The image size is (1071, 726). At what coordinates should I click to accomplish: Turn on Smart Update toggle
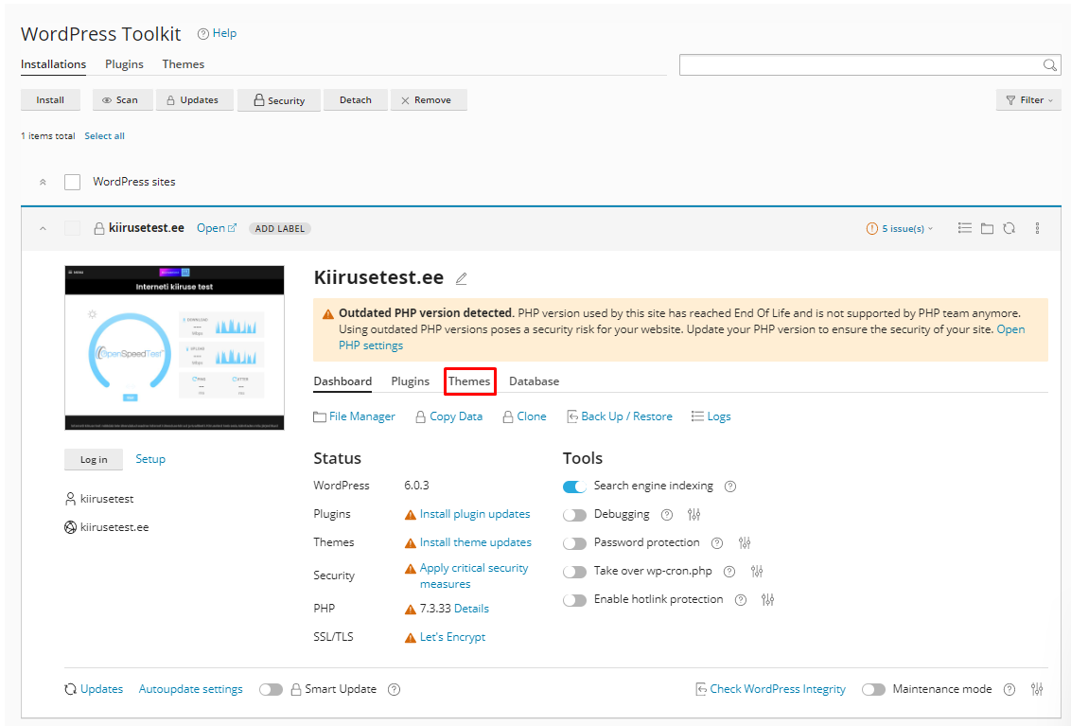point(271,689)
